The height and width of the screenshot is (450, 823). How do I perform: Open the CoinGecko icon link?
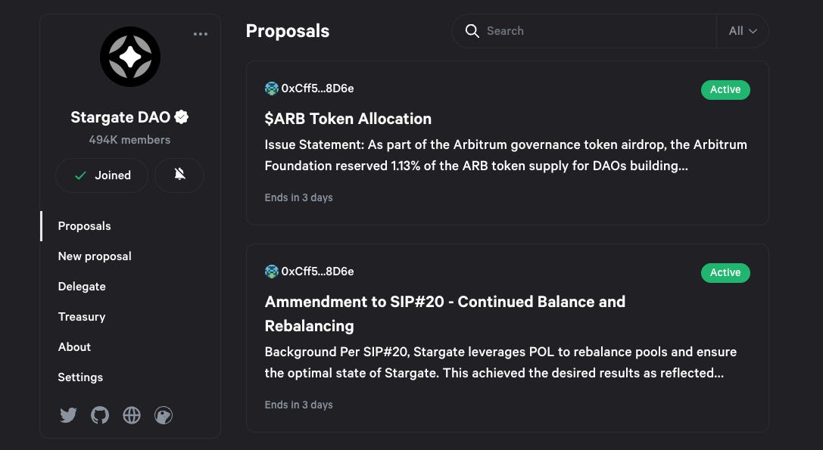(164, 415)
